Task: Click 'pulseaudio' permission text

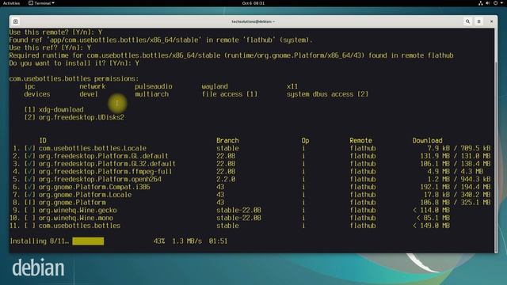Action: [154, 86]
